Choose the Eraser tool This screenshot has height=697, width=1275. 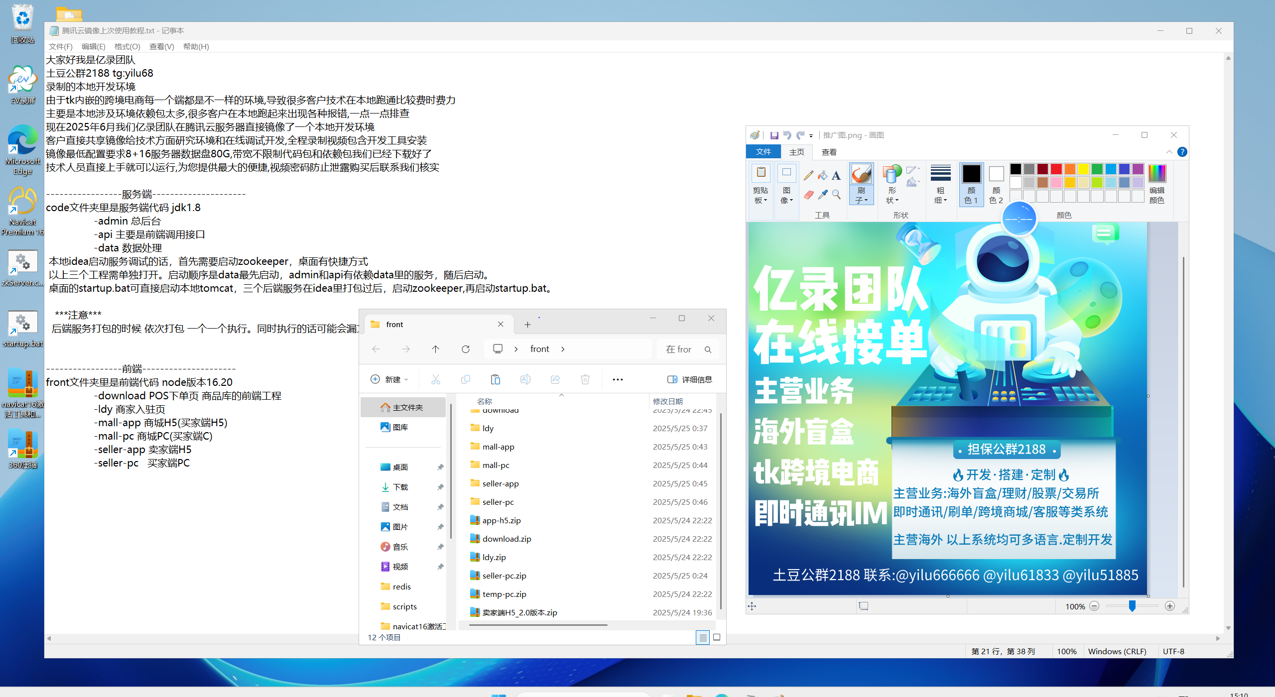tap(808, 195)
